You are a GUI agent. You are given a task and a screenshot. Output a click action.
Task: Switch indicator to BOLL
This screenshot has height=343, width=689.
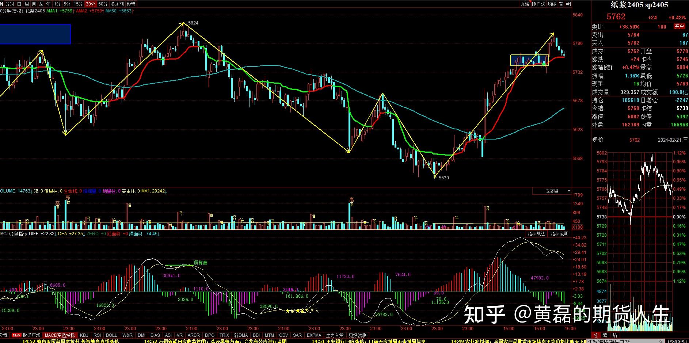[111, 335]
